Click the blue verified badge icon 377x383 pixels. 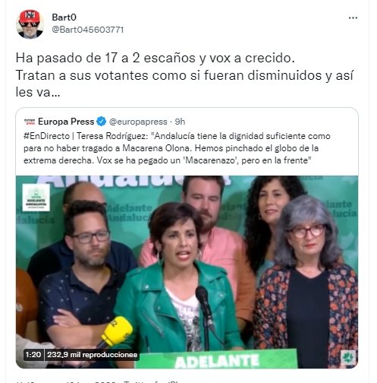[x=102, y=122]
